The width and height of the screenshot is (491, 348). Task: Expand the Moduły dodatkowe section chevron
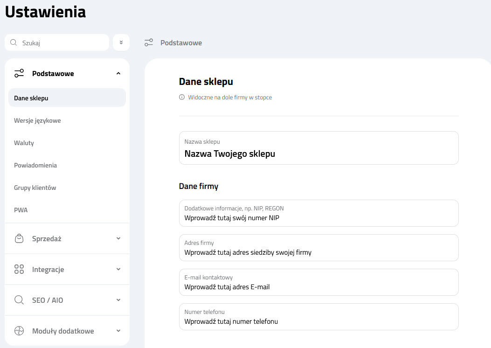click(118, 331)
